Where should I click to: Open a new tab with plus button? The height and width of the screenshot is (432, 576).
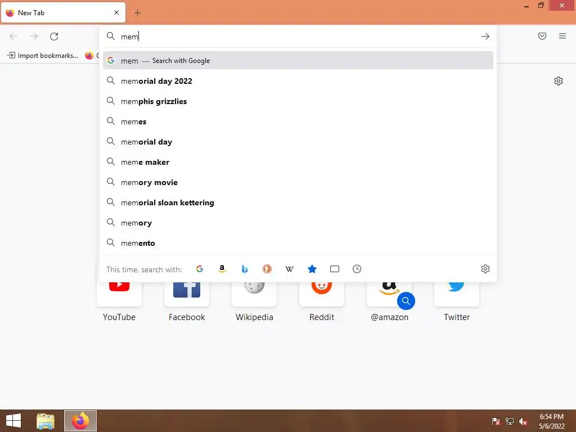click(x=137, y=13)
